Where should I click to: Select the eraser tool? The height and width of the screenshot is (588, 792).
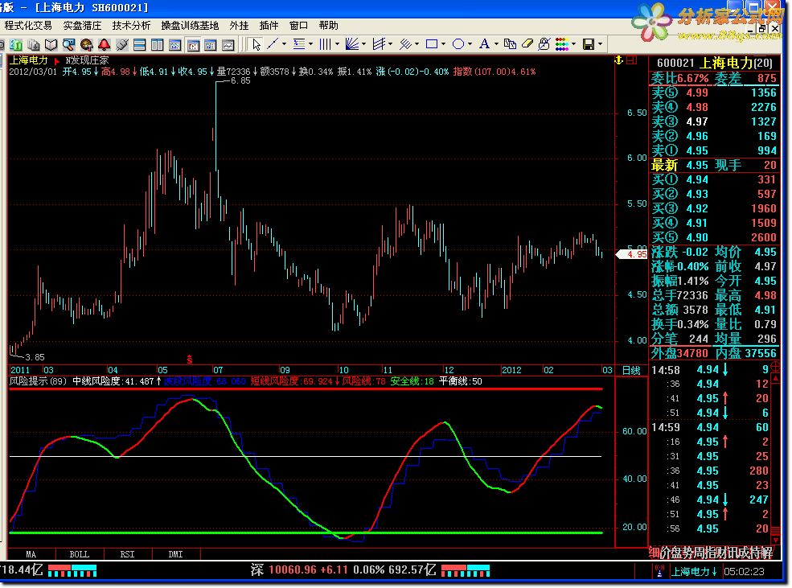click(527, 44)
